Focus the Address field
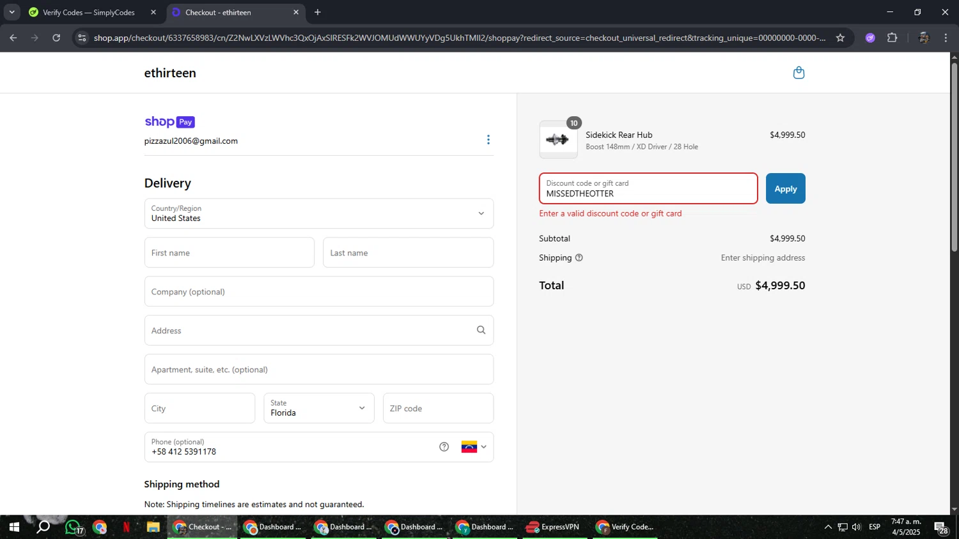Image resolution: width=959 pixels, height=539 pixels. point(319,330)
